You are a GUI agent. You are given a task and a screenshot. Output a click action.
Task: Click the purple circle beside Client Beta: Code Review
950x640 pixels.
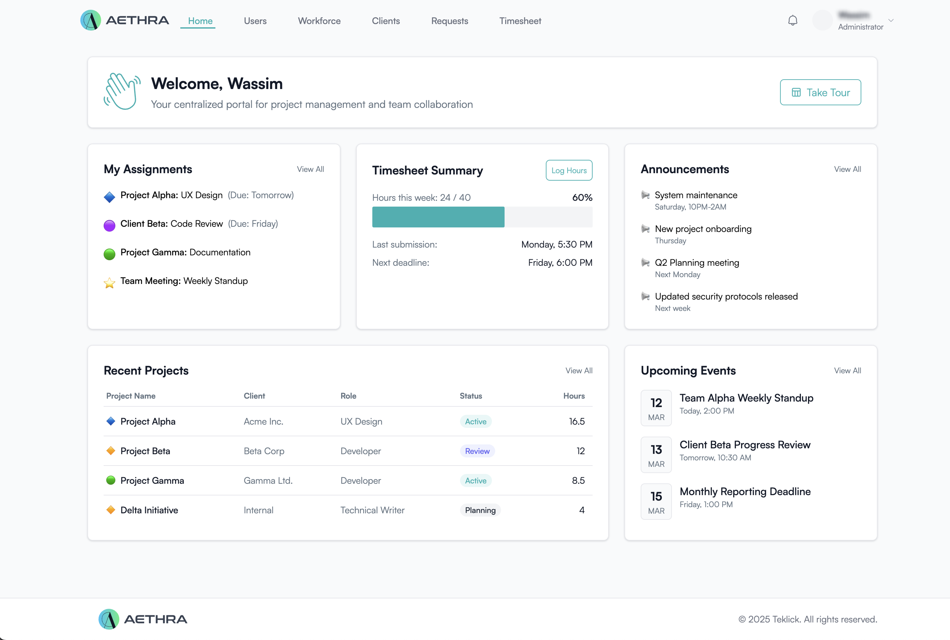point(109,225)
